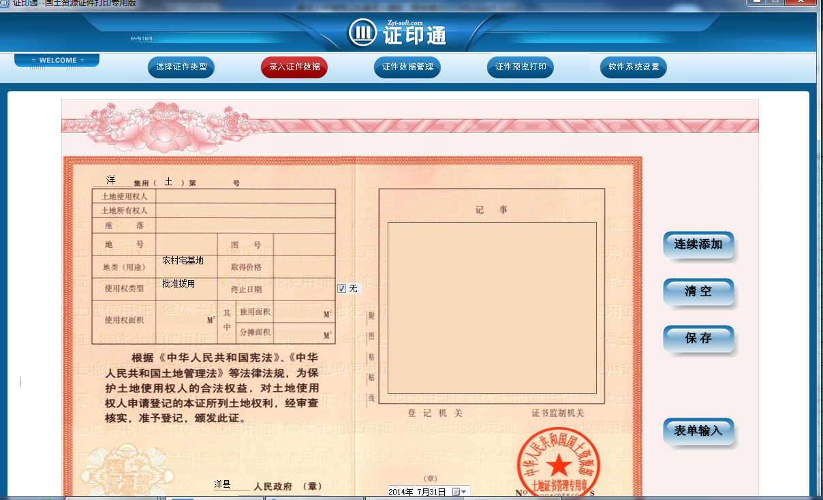This screenshot has height=500, width=823.
Task: Open the 选择证件类型 tab
Action: tap(181, 67)
